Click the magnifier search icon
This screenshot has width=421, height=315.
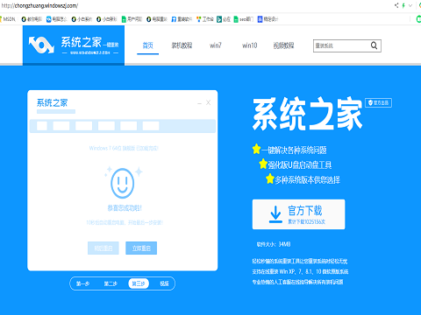pyautogui.click(x=375, y=45)
